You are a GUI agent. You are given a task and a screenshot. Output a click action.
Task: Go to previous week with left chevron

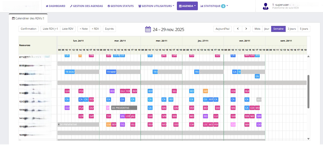[238, 29]
